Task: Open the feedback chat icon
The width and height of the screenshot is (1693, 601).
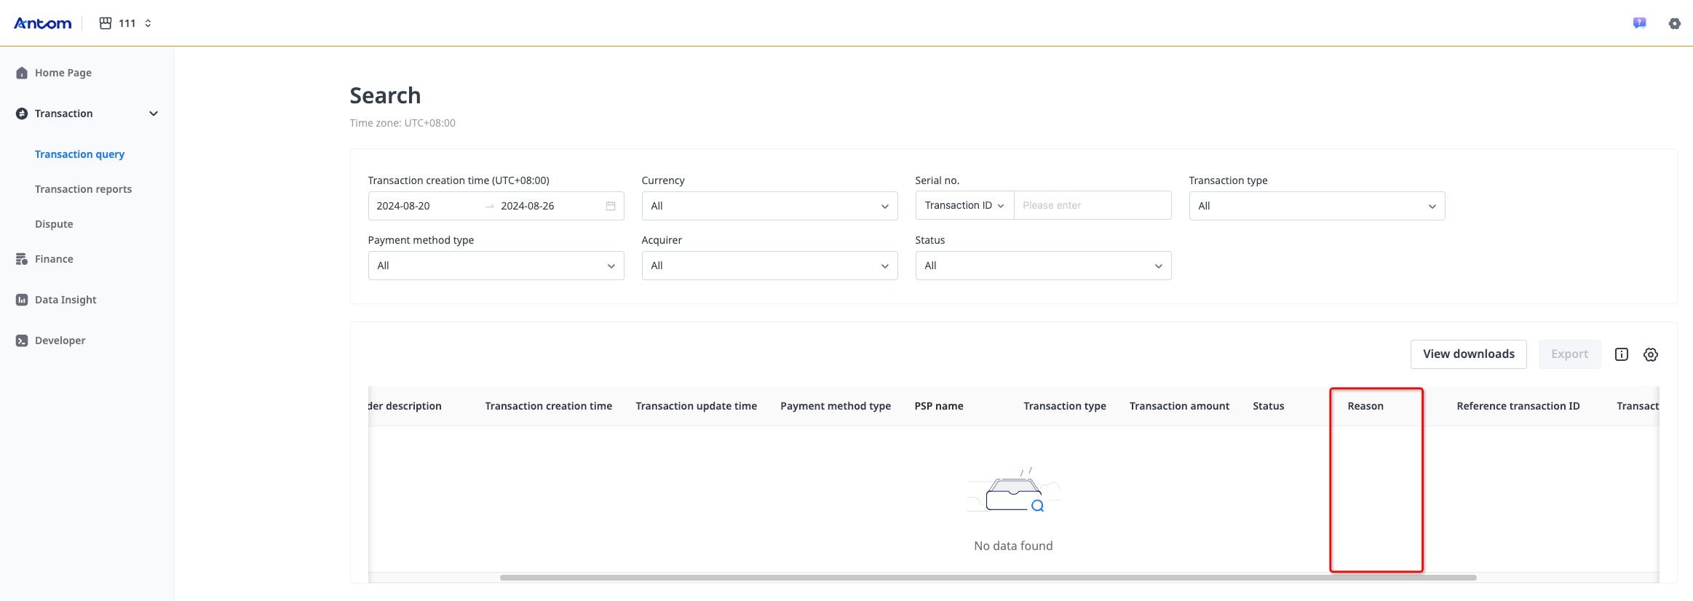Action: 1639,23
